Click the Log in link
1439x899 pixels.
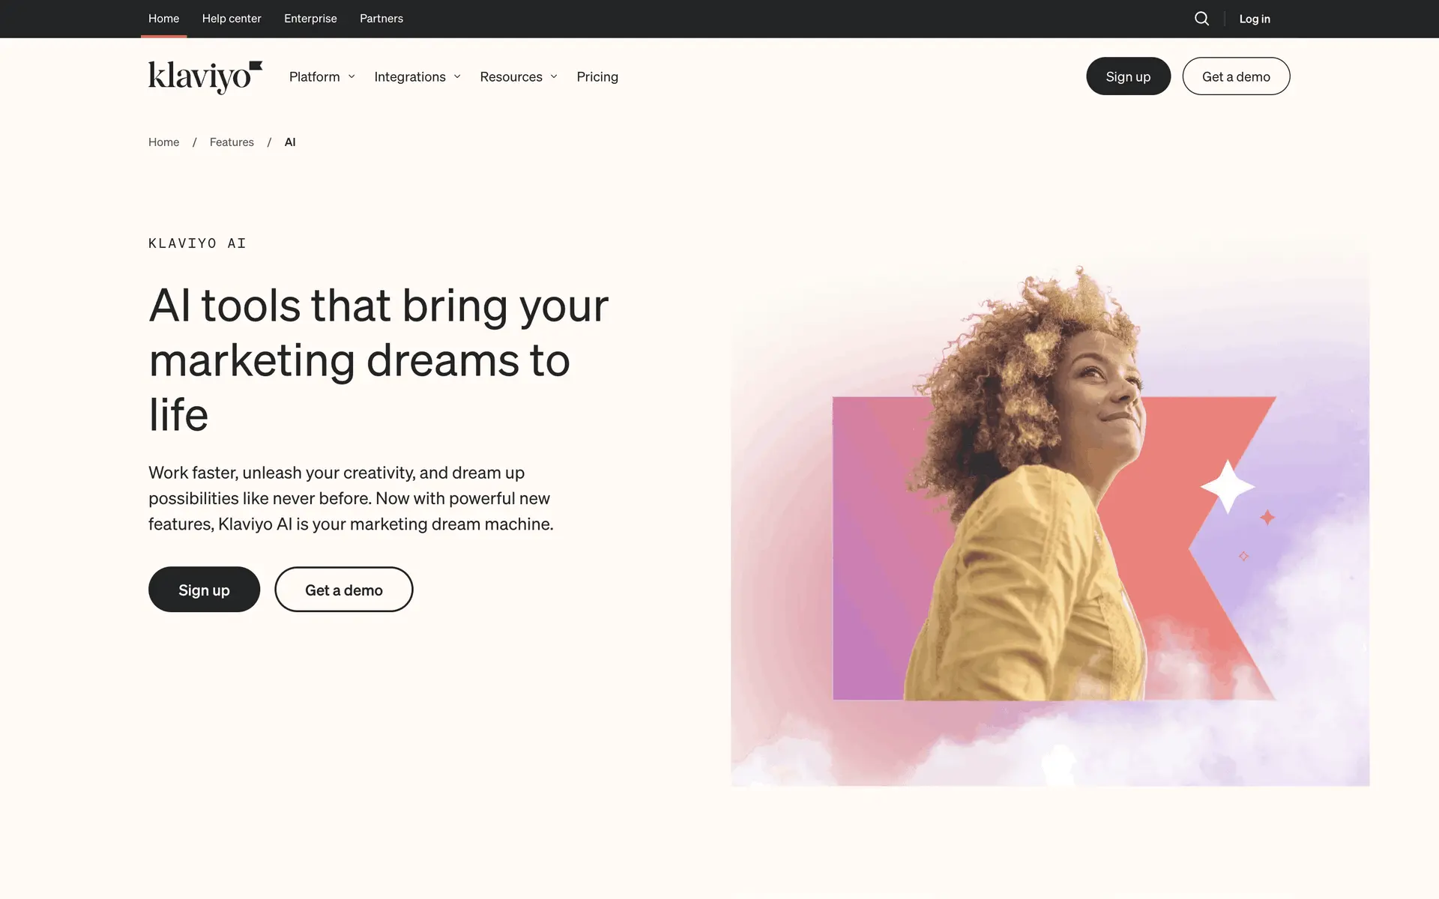coord(1255,19)
